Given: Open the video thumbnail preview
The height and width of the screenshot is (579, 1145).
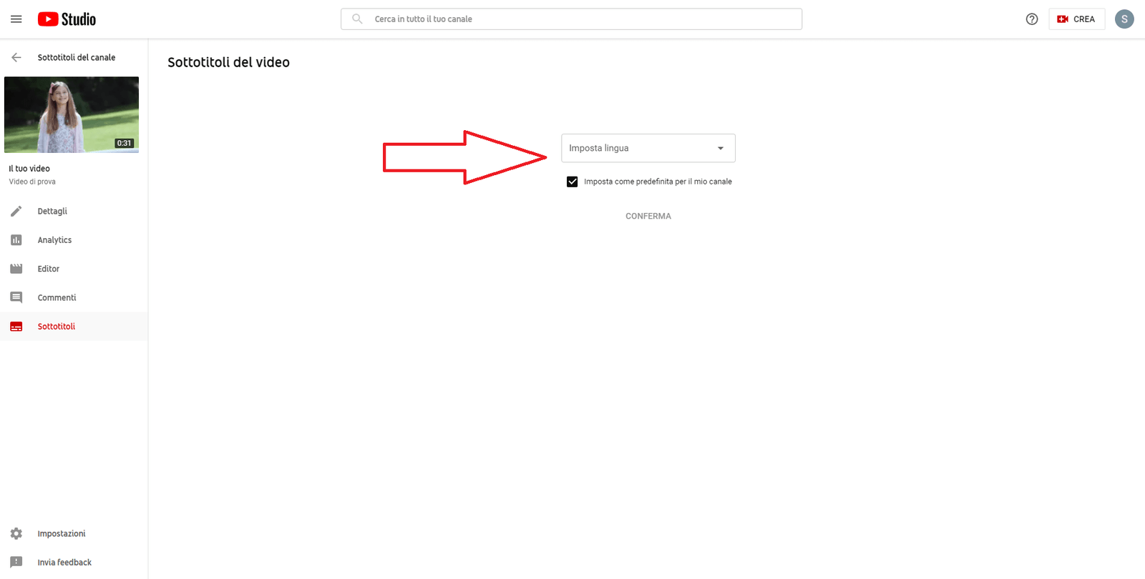Looking at the screenshot, I should pyautogui.click(x=72, y=114).
